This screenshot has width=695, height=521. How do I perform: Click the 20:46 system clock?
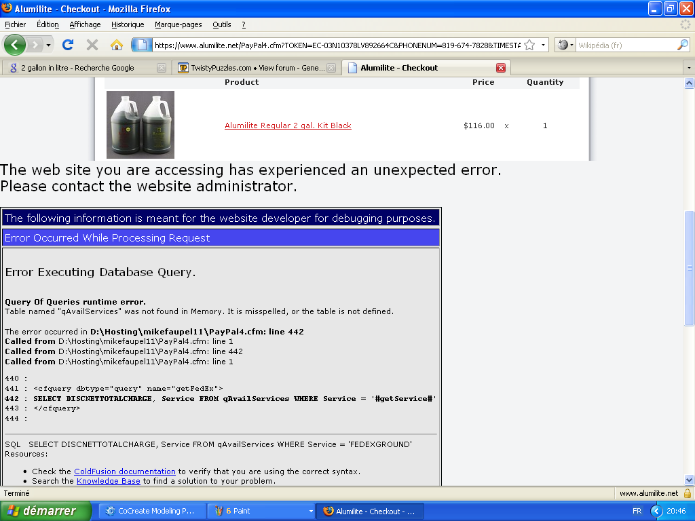pos(676,512)
